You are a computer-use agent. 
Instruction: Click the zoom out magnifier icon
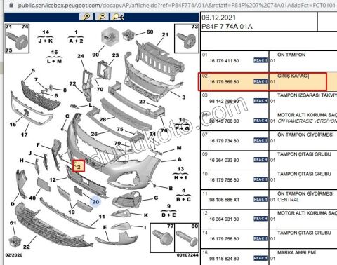point(102,17)
